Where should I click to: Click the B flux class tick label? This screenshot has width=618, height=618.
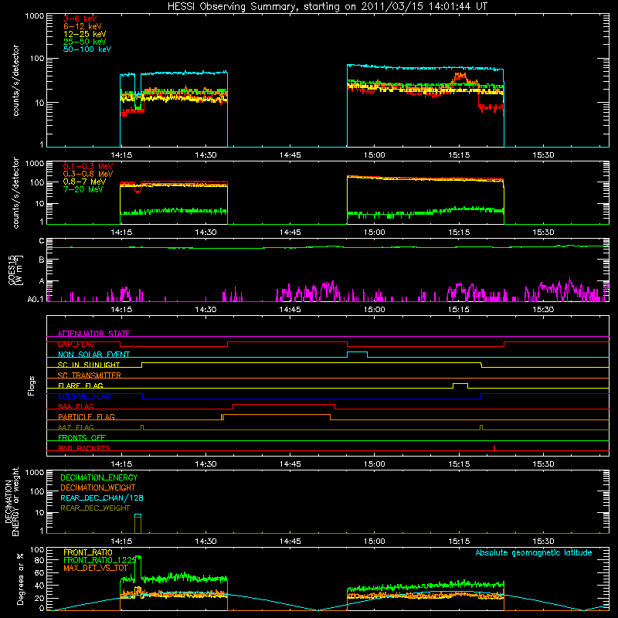click(x=42, y=260)
